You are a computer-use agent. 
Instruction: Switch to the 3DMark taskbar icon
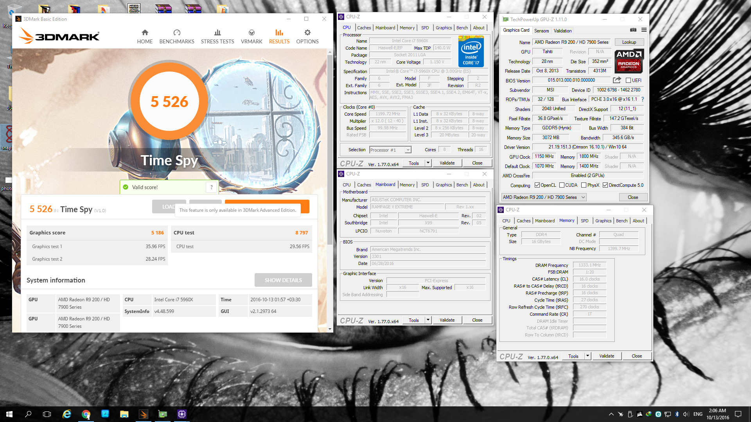click(x=144, y=414)
